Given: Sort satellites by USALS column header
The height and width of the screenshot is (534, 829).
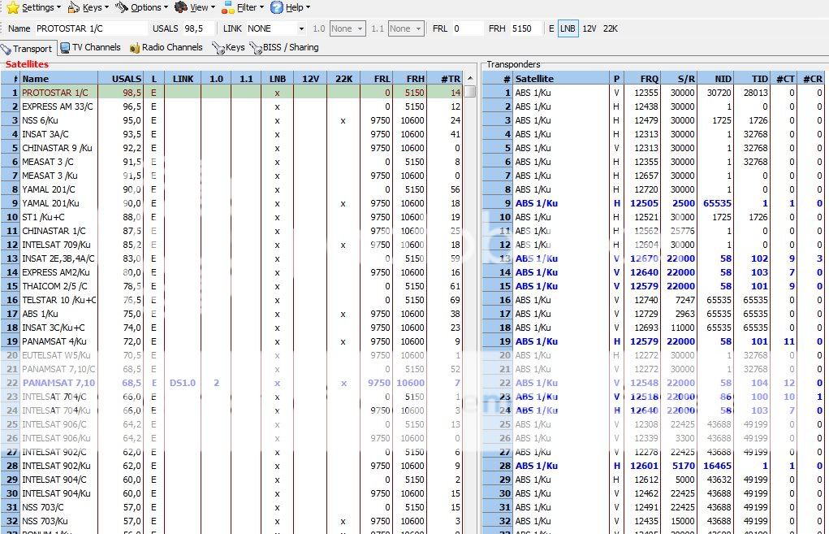Looking at the screenshot, I should pos(120,78).
